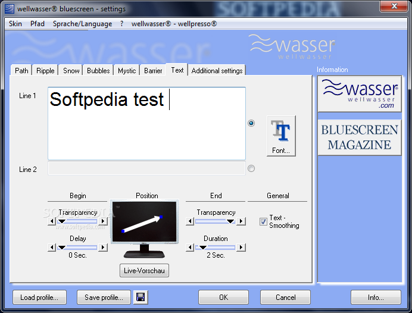Click into the Line 2 text field
Image resolution: width=412 pixels, height=313 pixels.
click(x=146, y=168)
